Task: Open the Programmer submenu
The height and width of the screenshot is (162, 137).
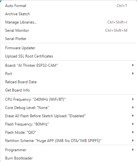Action: coord(69,150)
